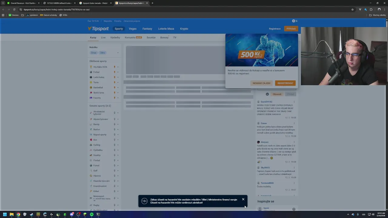This screenshot has height=218, width=388.
Task: Expand the Rugby category chevron
Action: (x=118, y=205)
